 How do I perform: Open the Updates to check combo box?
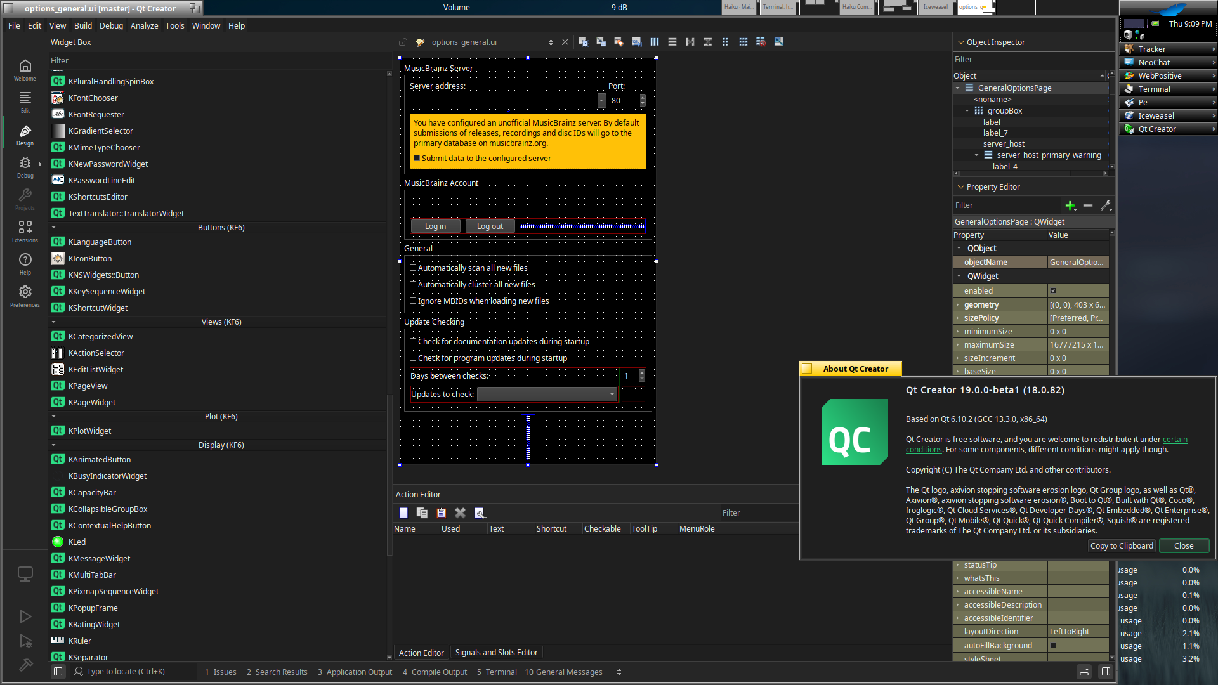tap(546, 395)
